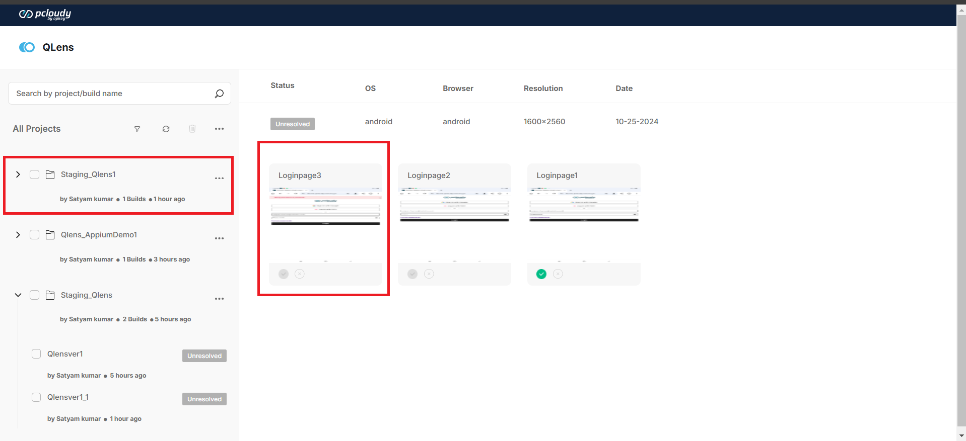
Task: Reject Loginpage2 with cross icon
Action: click(x=429, y=274)
